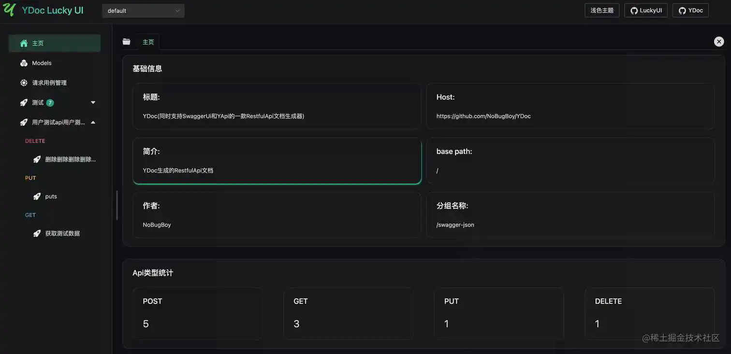This screenshot has width=731, height=354.
Task: Click the PUT statistics card
Action: (499, 313)
